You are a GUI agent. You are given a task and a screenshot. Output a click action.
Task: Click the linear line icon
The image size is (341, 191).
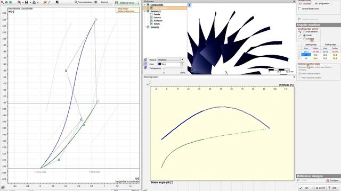click(300, 36)
